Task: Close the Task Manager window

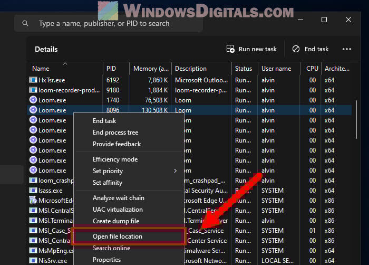Action: click(348, 20)
